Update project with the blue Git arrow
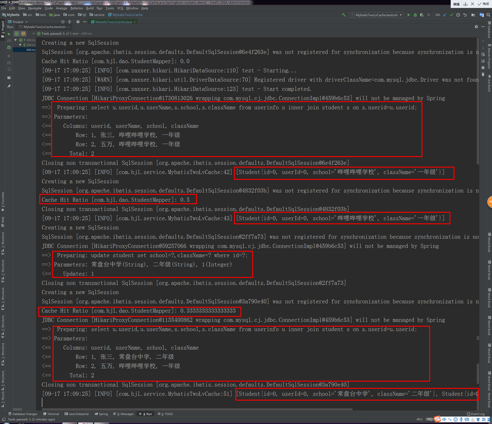492x424 pixels. click(x=445, y=15)
